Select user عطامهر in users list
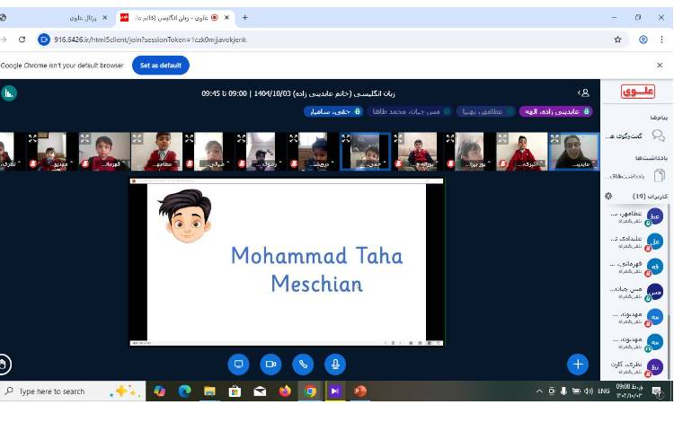 tap(635, 216)
